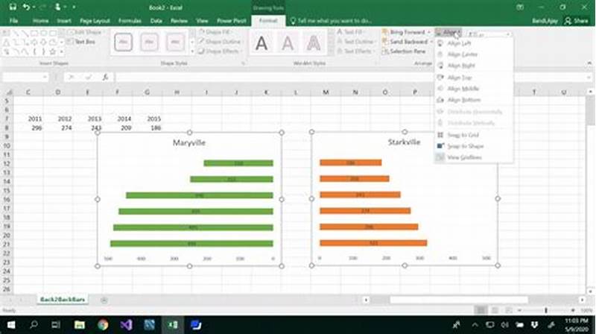
Task: Open the Back2BackBars sheet tab
Action: tap(63, 300)
